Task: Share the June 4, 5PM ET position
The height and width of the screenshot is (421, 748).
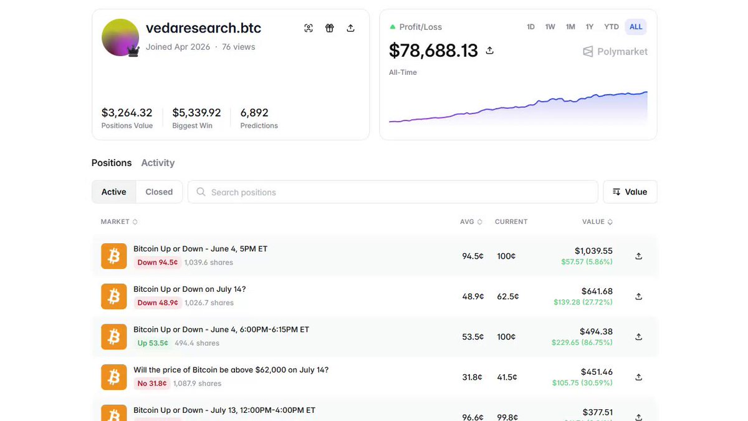Action: pyautogui.click(x=638, y=256)
